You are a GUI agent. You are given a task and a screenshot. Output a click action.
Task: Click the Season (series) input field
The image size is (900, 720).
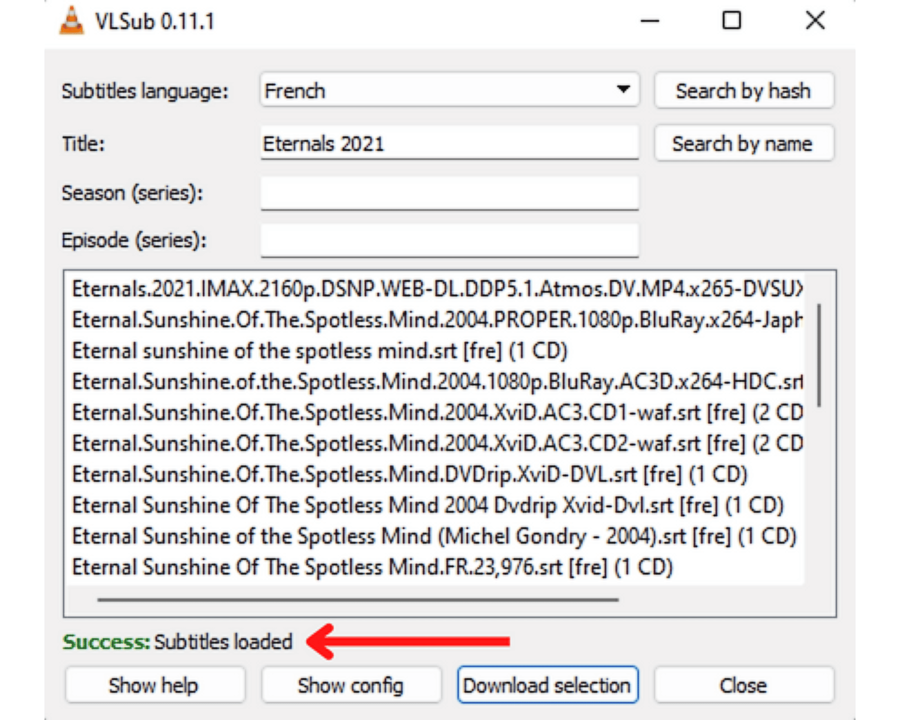pyautogui.click(x=450, y=193)
